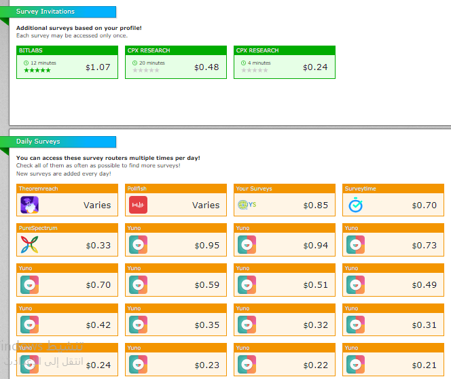Click the 4 minutes duration text
Viewport: 451px width, 379px height.
click(259, 63)
